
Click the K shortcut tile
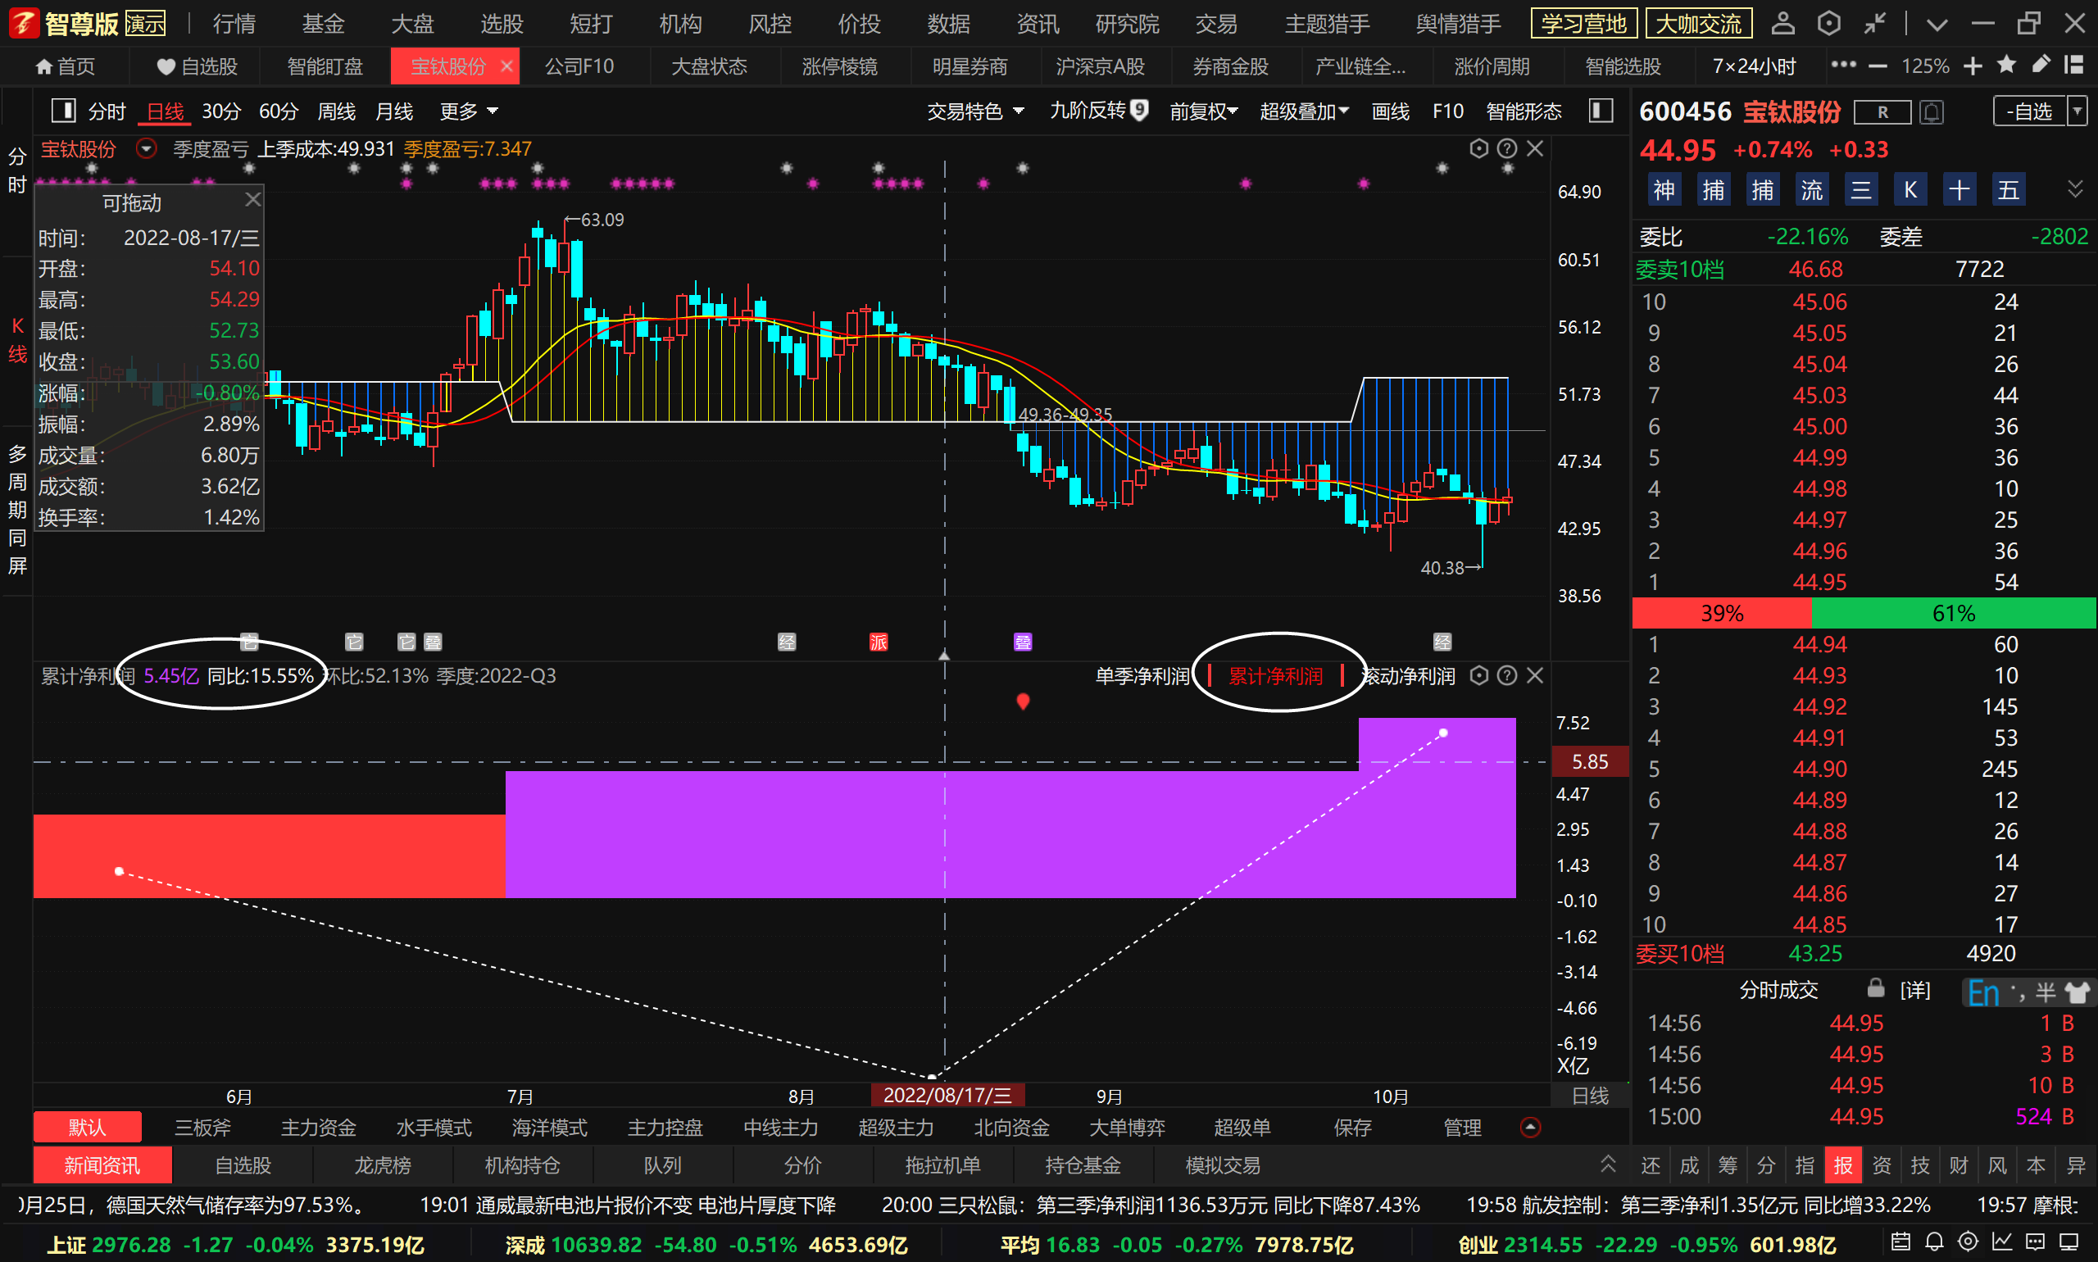(x=1910, y=189)
